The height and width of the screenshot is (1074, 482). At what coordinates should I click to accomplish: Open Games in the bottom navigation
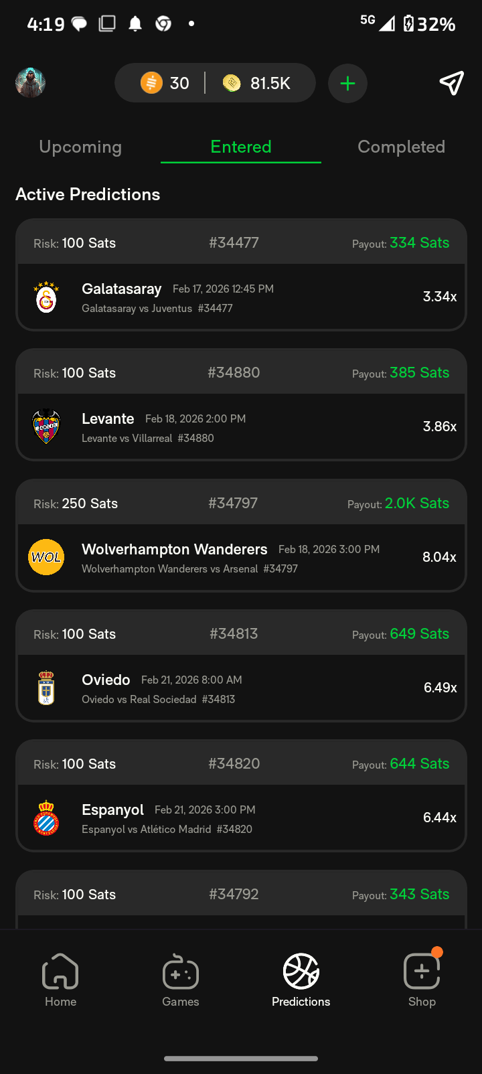pos(181,980)
